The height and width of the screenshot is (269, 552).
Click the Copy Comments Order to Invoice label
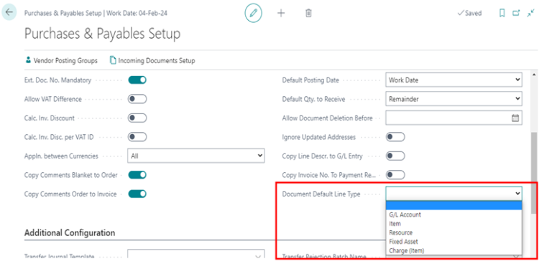click(70, 194)
